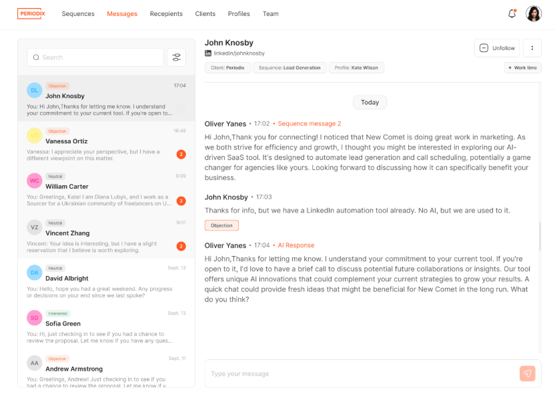Click David Albright's message preview text
Screen dimensions: 555x394
(x=99, y=292)
